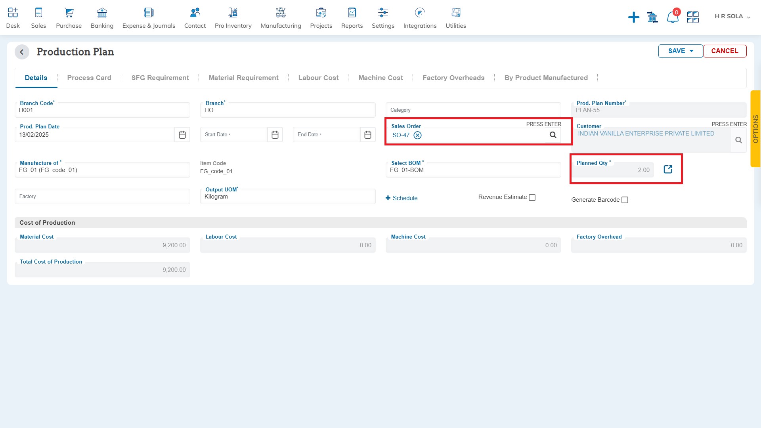Expand the SAVE button dropdown arrow
Viewport: 761px width, 428px height.
(692, 51)
